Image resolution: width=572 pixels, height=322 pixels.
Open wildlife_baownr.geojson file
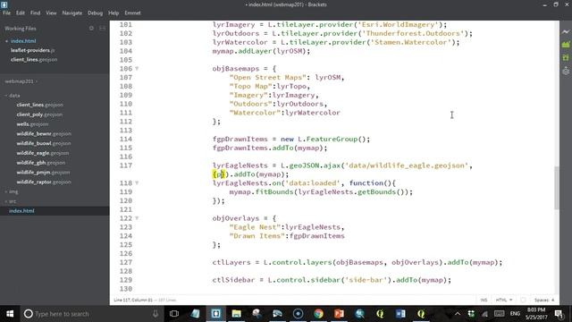coord(44,133)
